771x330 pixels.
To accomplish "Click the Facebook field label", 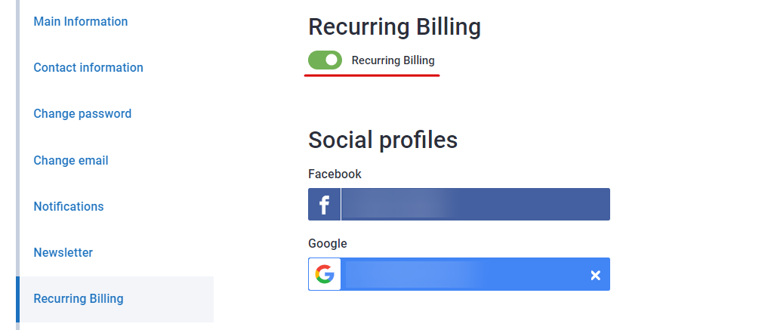I will tap(335, 174).
